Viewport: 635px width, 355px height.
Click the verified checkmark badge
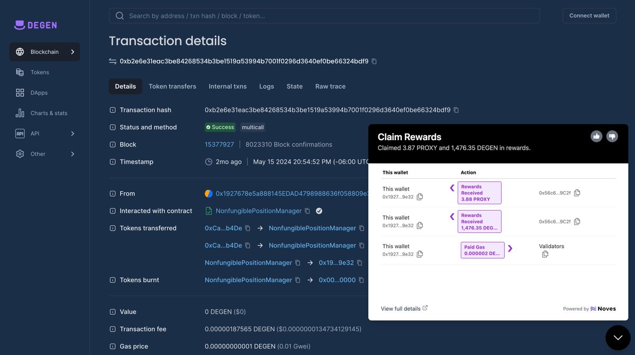coord(319,211)
